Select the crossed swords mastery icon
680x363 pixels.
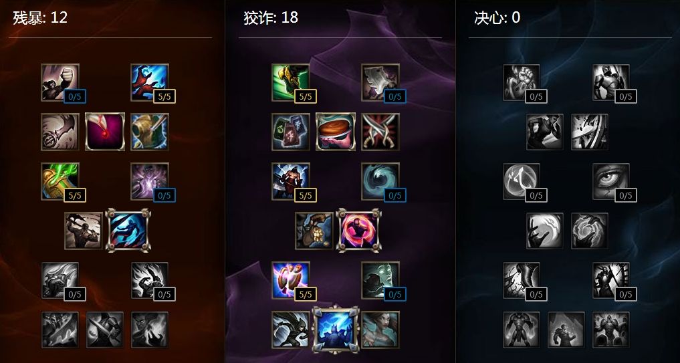(380, 132)
